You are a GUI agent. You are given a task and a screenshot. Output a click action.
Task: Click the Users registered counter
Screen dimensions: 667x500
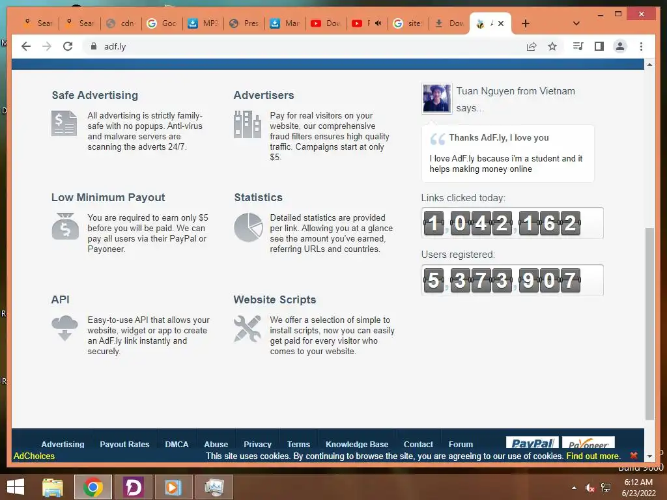click(512, 280)
